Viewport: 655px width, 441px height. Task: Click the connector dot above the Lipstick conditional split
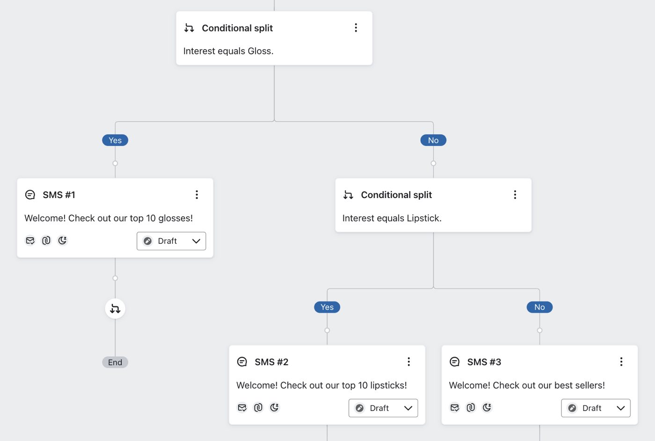pos(433,163)
